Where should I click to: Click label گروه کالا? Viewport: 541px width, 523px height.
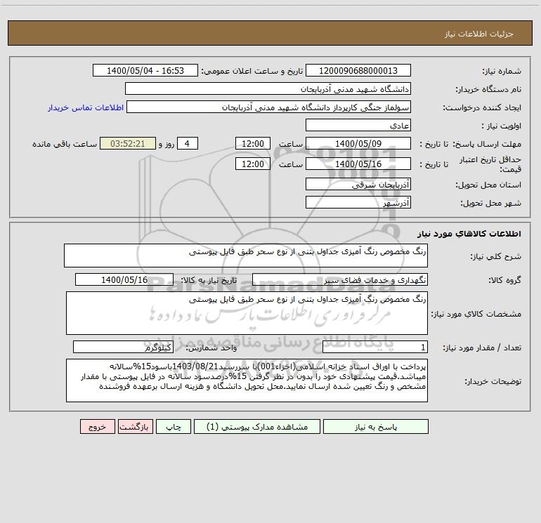[504, 280]
